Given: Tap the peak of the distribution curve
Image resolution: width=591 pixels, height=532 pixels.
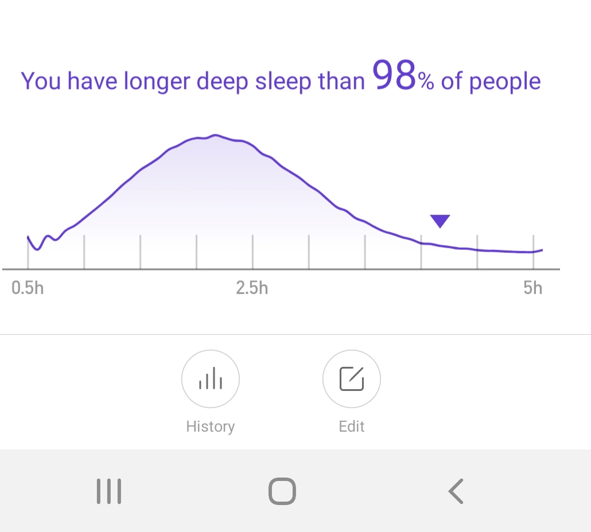Looking at the screenshot, I should [x=215, y=135].
